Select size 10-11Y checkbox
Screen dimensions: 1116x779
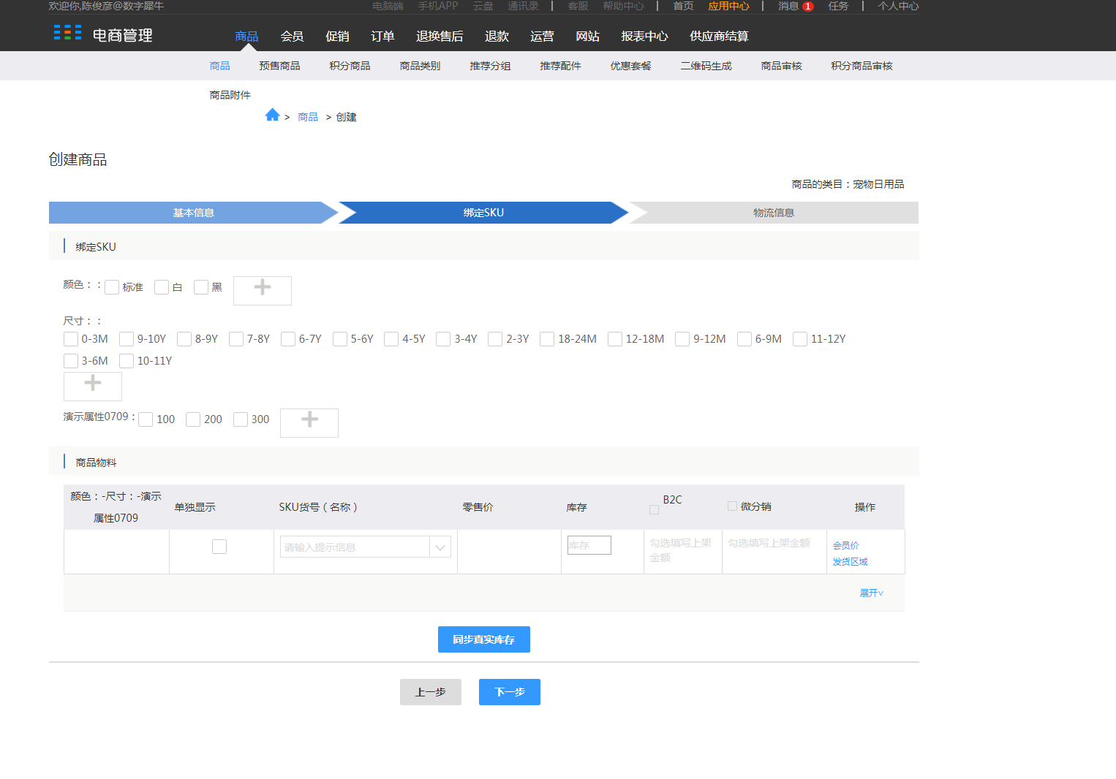(127, 361)
